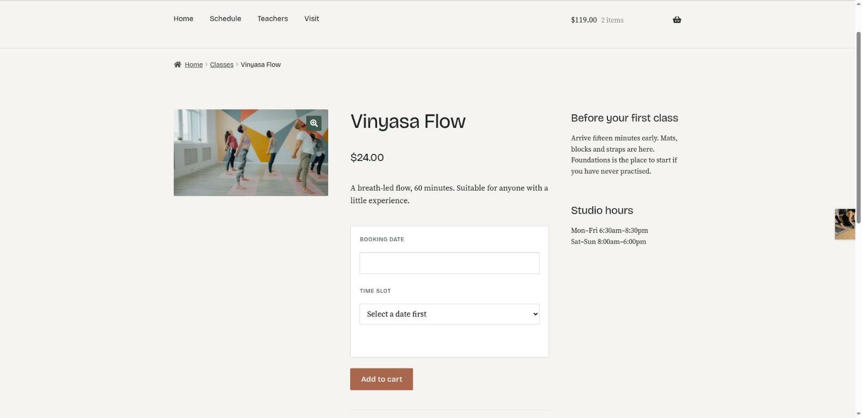
Task: Click the '2 items' cart count
Action: point(612,20)
